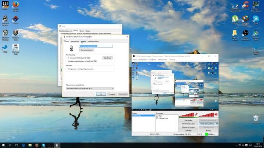The image size is (264, 148).
Task: Open Task View from taskbar
Action: [x=16, y=145]
